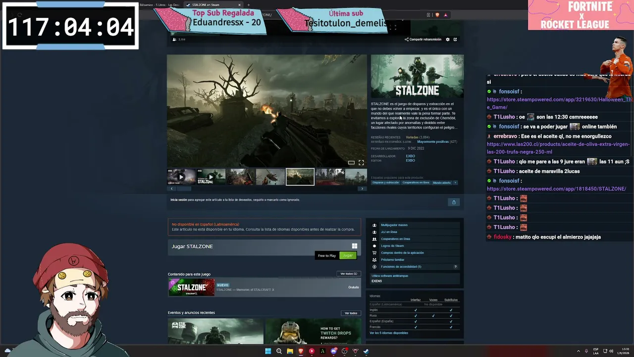Open File Explorer from the taskbar
This screenshot has height=357, width=634.
coord(290,351)
